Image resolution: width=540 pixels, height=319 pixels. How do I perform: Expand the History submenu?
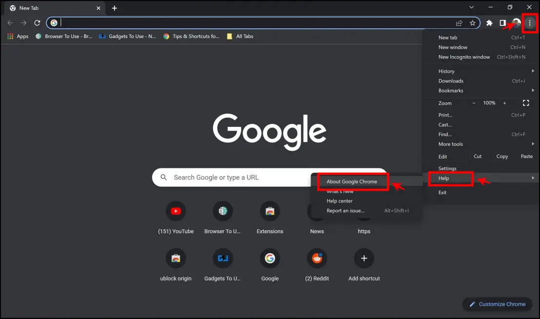pos(481,71)
